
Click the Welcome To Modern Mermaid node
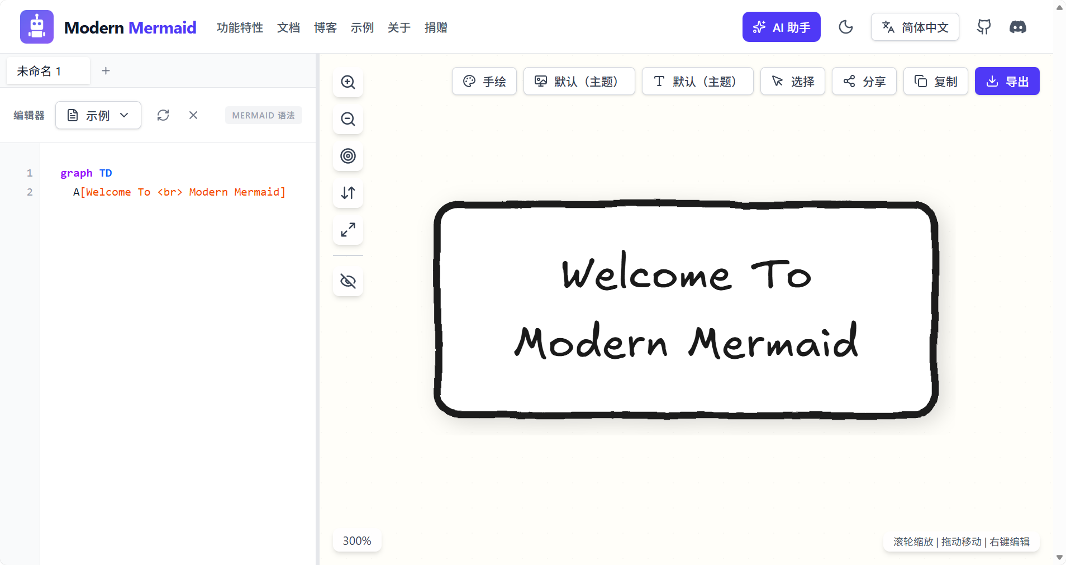click(x=686, y=310)
